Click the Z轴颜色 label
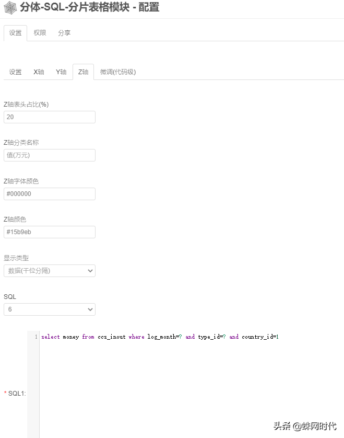344x438 pixels. tap(15, 220)
